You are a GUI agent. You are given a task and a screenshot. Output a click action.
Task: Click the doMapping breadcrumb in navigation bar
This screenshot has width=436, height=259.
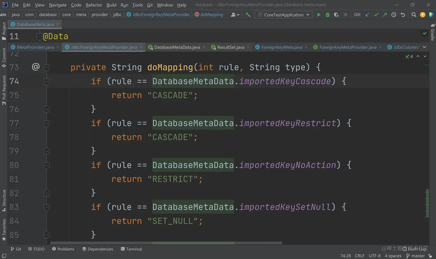click(x=209, y=14)
